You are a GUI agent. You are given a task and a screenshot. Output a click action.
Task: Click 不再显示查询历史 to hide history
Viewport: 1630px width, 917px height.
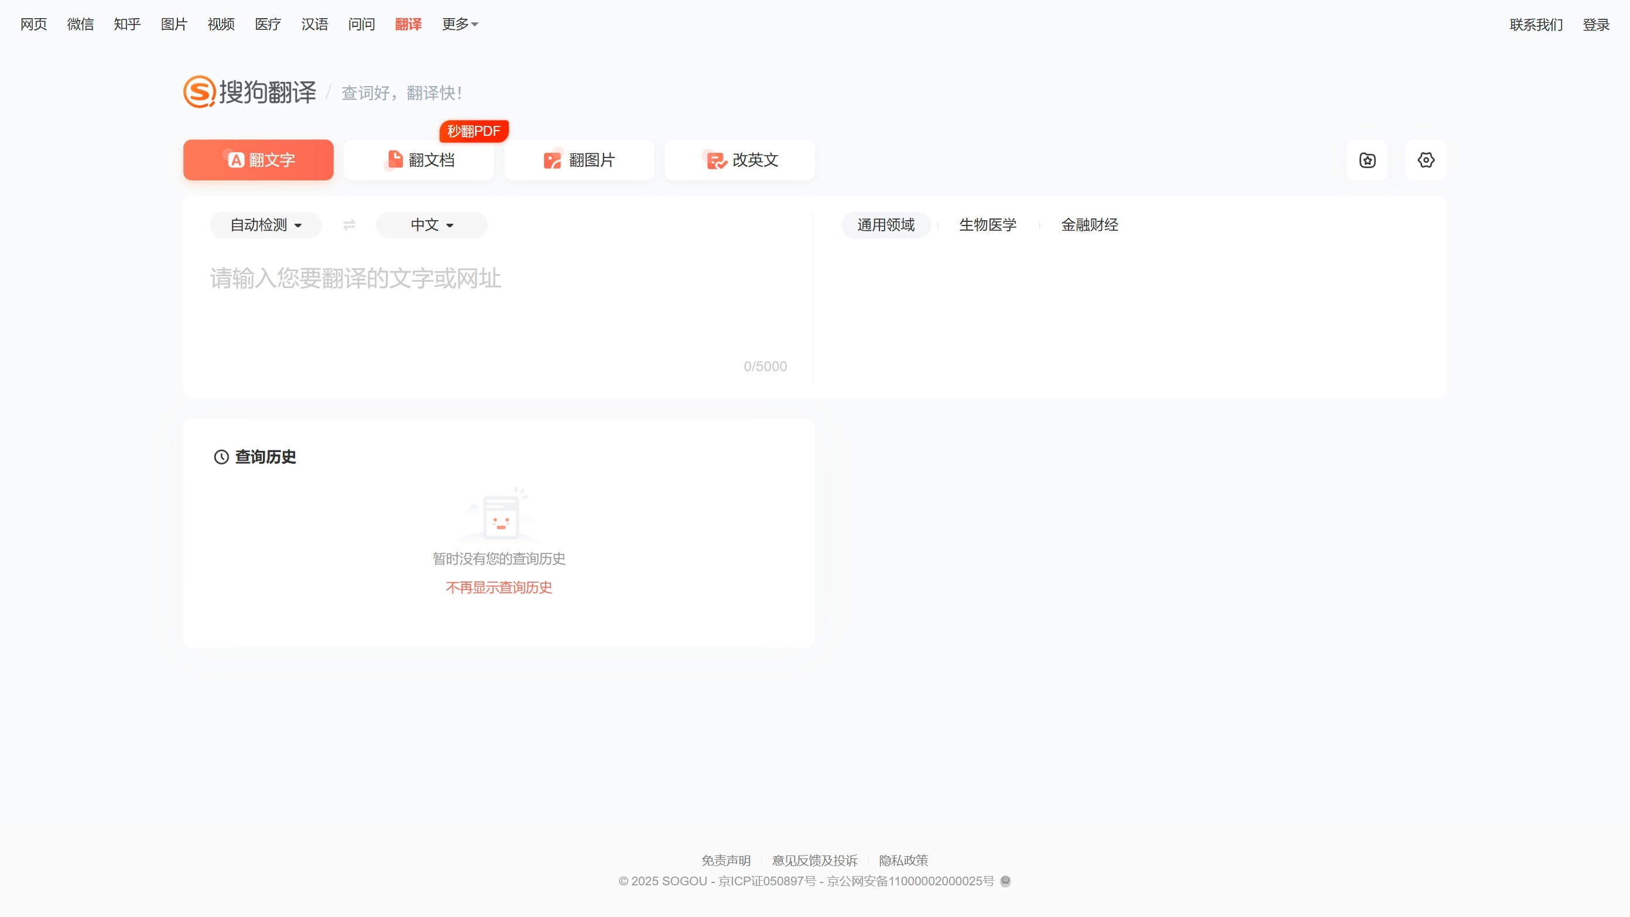(x=499, y=587)
